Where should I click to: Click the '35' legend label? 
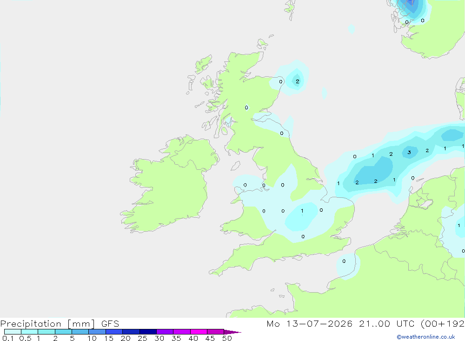click(176, 338)
